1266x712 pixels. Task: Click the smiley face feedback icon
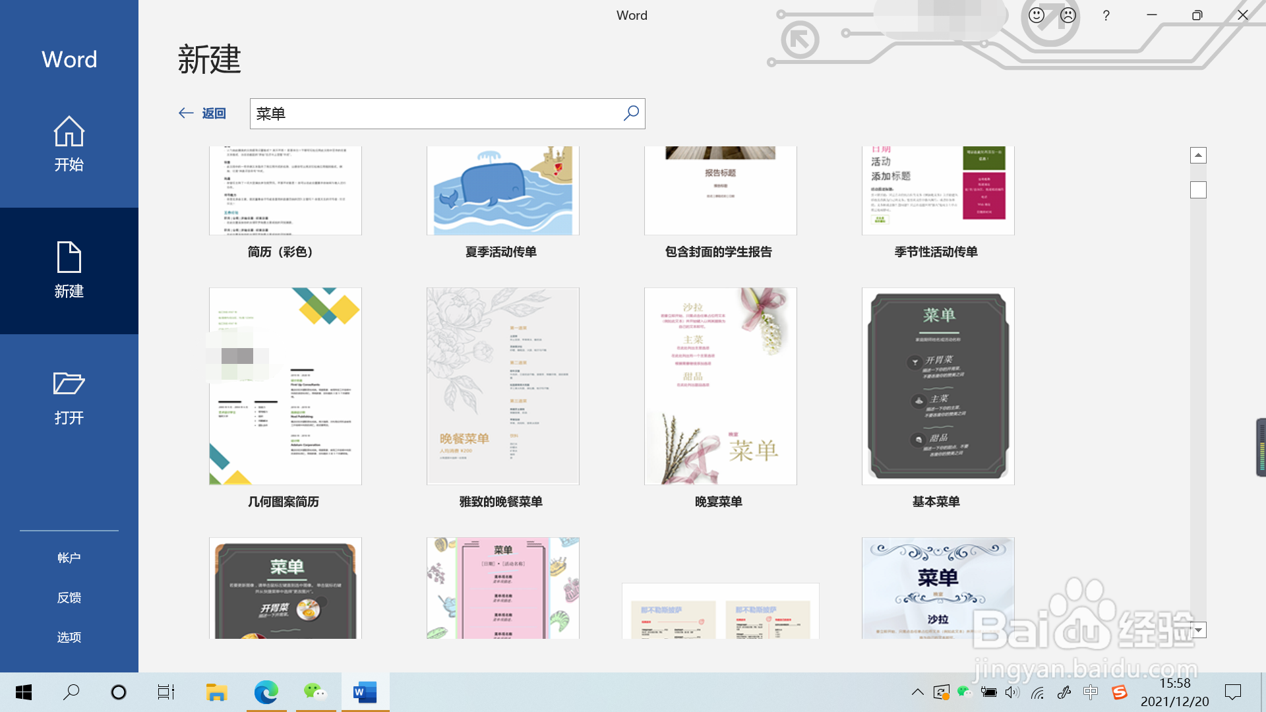tap(1037, 15)
